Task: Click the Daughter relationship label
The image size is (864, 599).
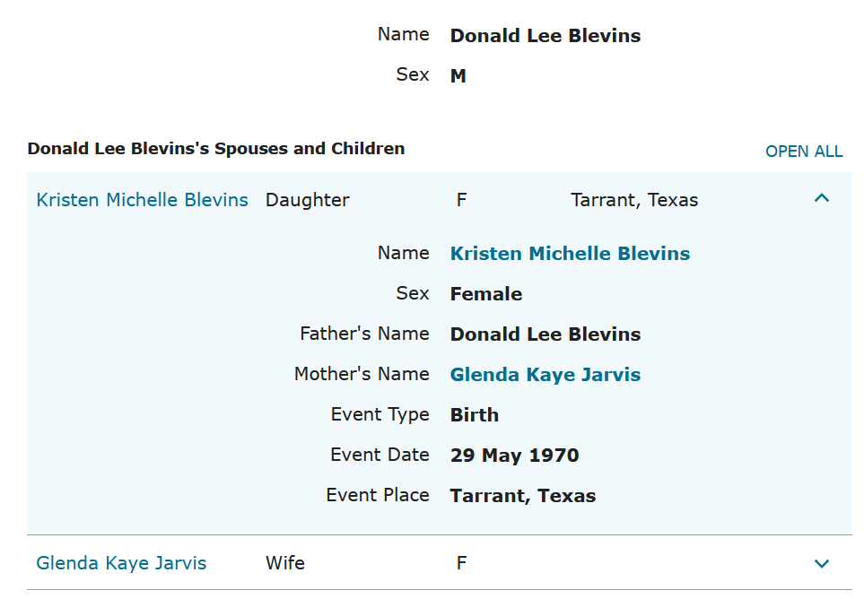Action: click(x=307, y=200)
